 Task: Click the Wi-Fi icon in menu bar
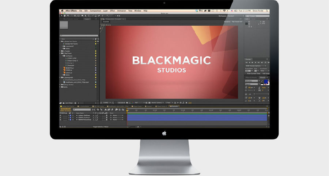pyautogui.click(x=224, y=11)
